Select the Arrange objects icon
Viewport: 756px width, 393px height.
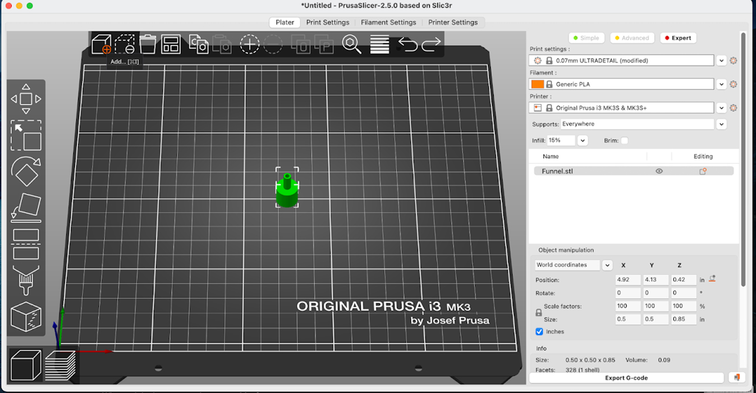(x=171, y=44)
